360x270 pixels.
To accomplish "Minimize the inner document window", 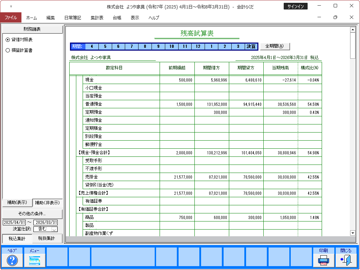I will point(319,17).
